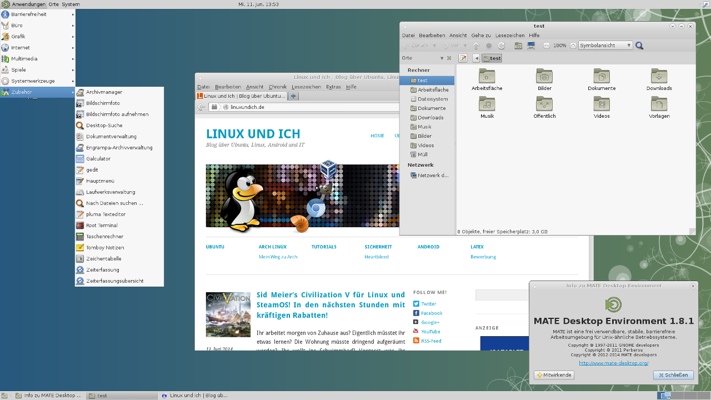Expand the Multimedia applications submenu
Image resolution: width=711 pixels, height=400 pixels.
click(38, 58)
